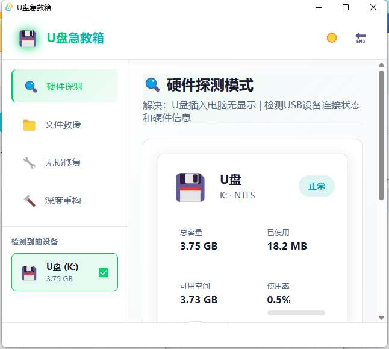Click the 使用率 progress bar
Screen dimensions: 389x349
point(296,313)
